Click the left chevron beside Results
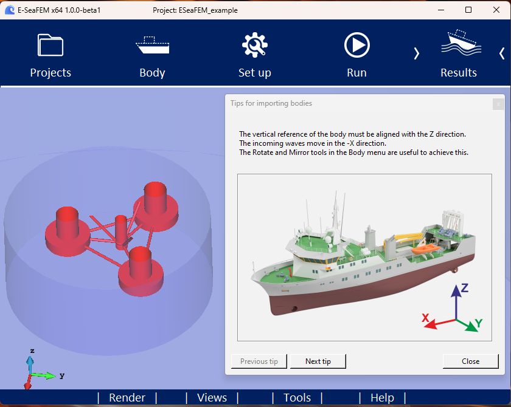Viewport: 511px width, 407px height. click(x=502, y=53)
